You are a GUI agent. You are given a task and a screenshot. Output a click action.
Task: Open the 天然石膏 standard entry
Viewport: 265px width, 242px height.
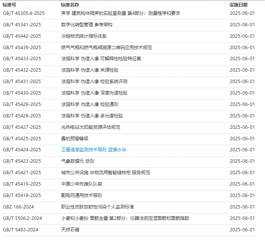70,230
